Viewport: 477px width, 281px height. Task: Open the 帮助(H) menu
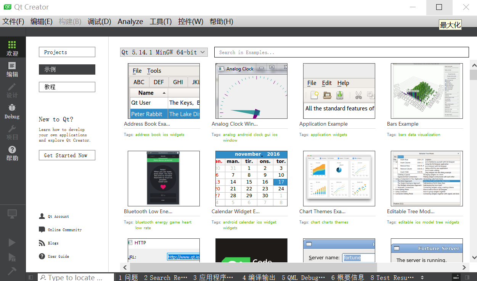pyautogui.click(x=222, y=22)
